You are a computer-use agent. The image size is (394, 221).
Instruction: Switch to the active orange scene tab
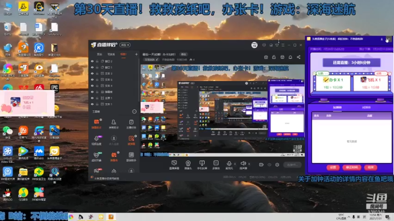click(x=123, y=55)
